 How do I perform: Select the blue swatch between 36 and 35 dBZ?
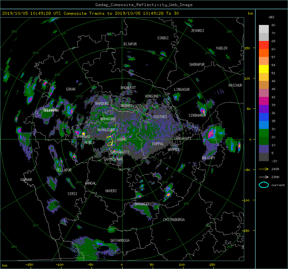point(264,117)
